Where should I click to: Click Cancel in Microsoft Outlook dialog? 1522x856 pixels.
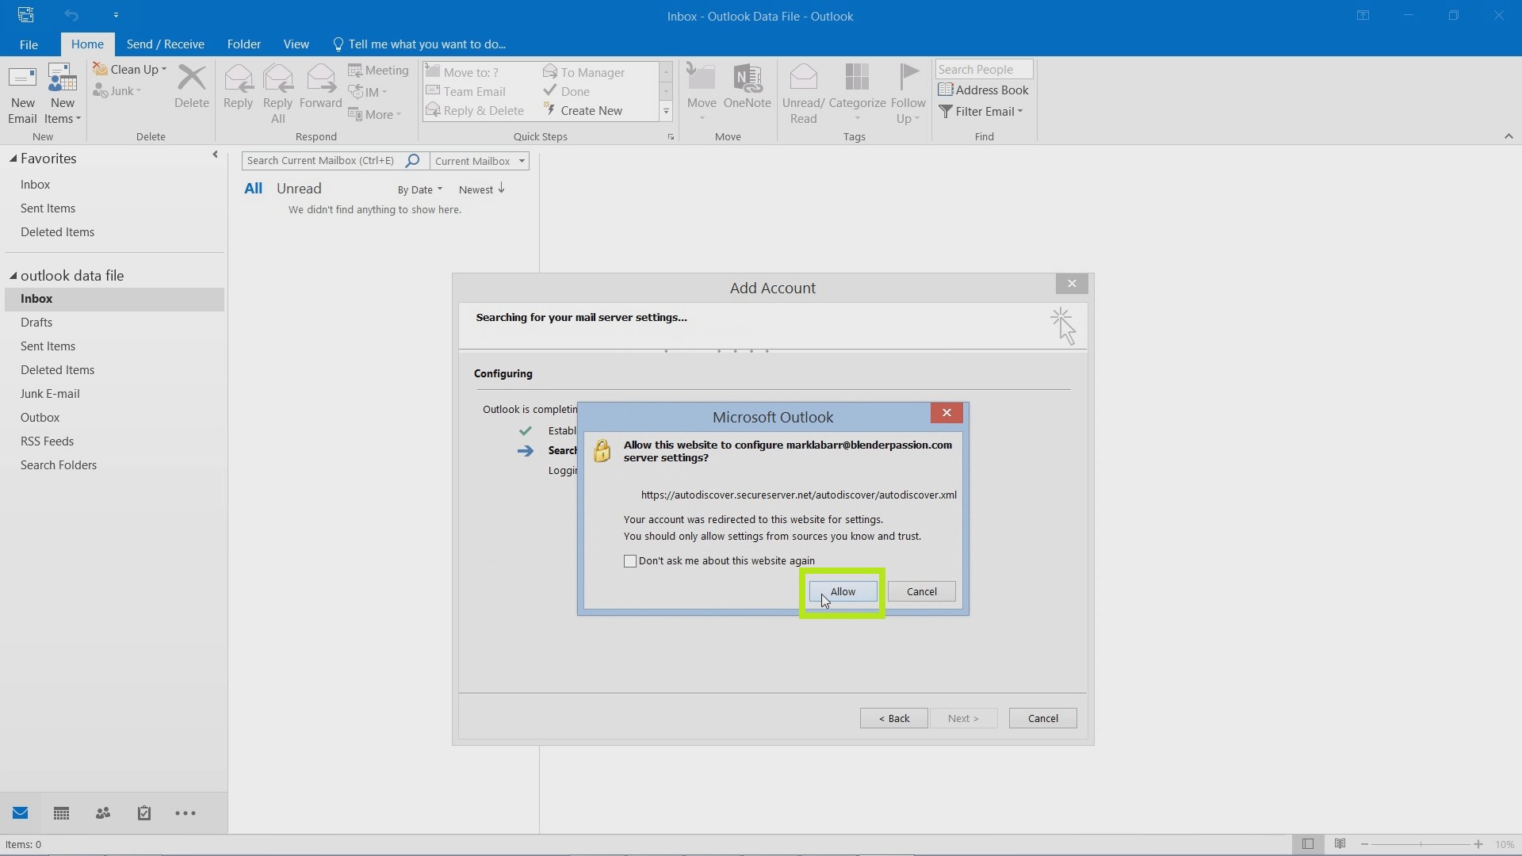pyautogui.click(x=921, y=592)
